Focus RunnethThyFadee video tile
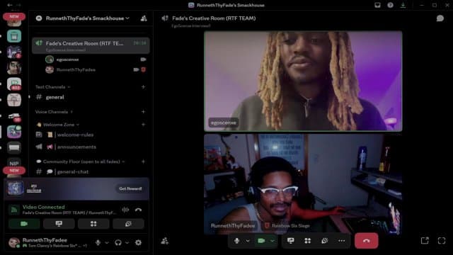 (303, 184)
